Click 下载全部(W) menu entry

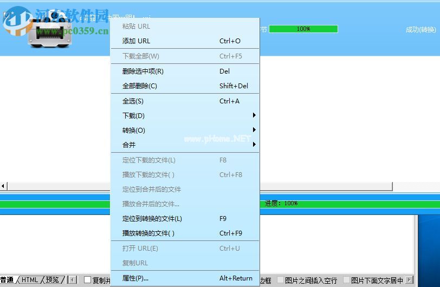coord(185,56)
